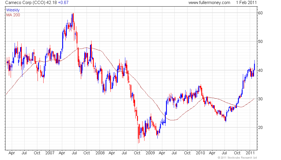Click the Oct label just before 2007
Image resolution: width=281 pixels, height=160 pixels.
(x=37, y=153)
